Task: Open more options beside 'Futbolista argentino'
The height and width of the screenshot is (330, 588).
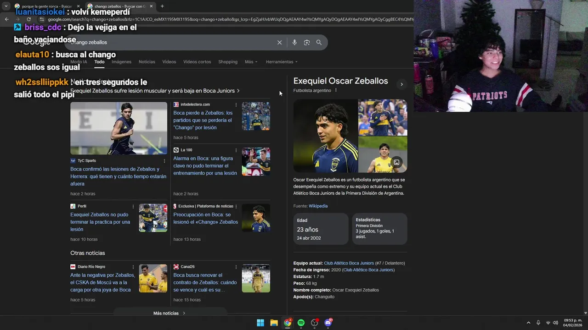Action: point(336,90)
